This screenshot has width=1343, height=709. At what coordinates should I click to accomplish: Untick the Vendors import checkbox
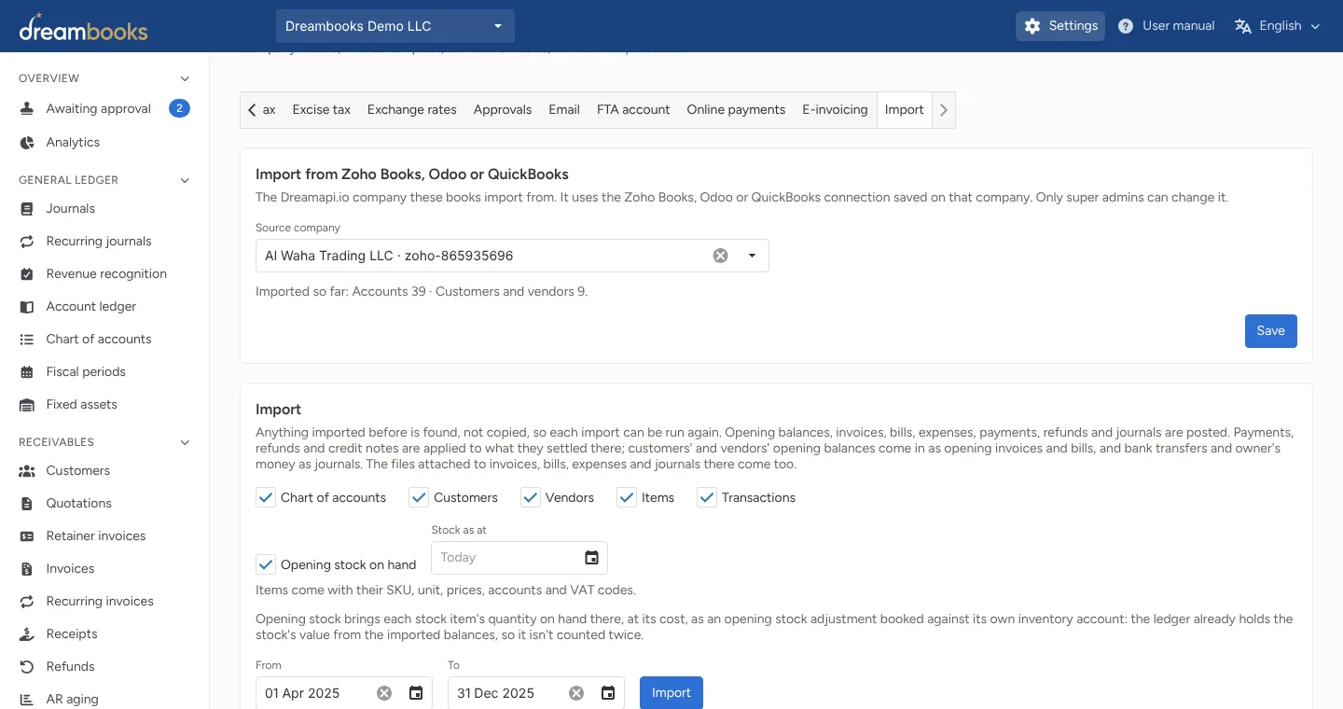pyautogui.click(x=531, y=498)
